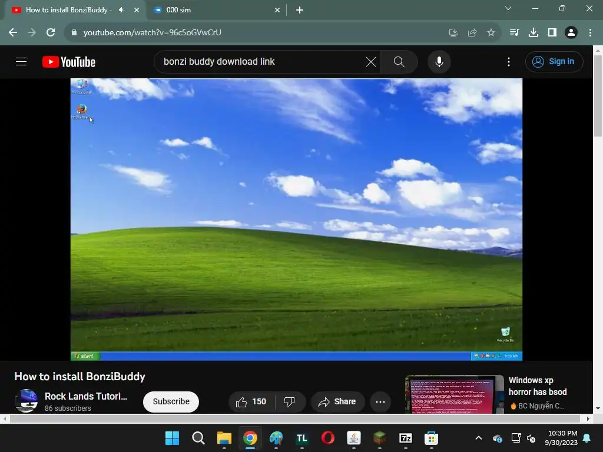Share this page from address bar

tap(472, 33)
